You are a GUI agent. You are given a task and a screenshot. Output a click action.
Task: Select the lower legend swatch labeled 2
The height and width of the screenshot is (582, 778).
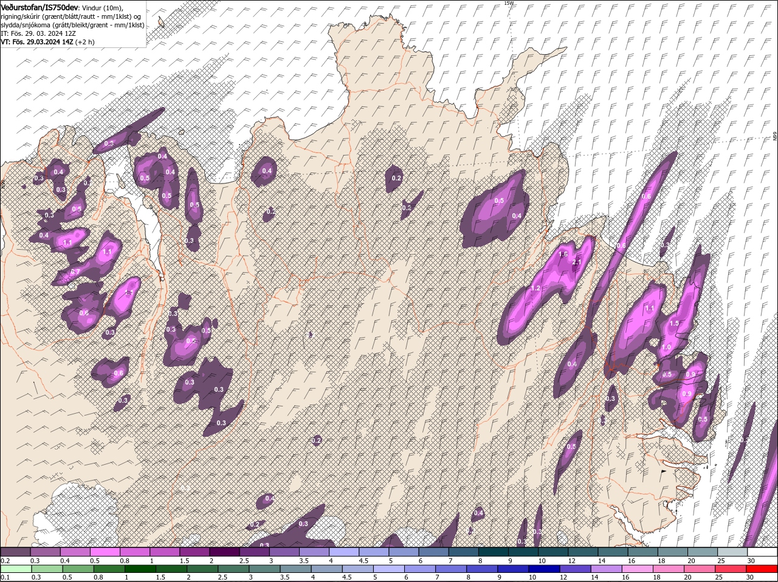(202, 569)
